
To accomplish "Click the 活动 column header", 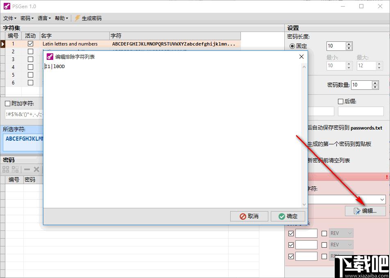I will point(31,36).
